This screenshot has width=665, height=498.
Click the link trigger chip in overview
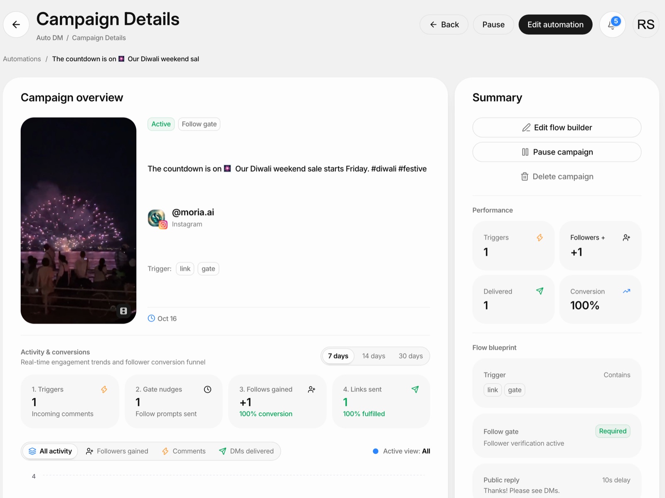(185, 269)
